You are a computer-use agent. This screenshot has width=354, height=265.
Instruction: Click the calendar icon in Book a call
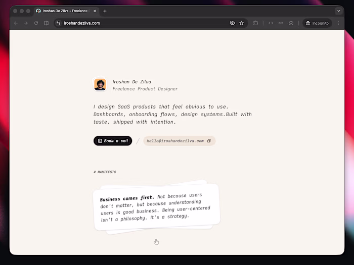click(x=100, y=141)
